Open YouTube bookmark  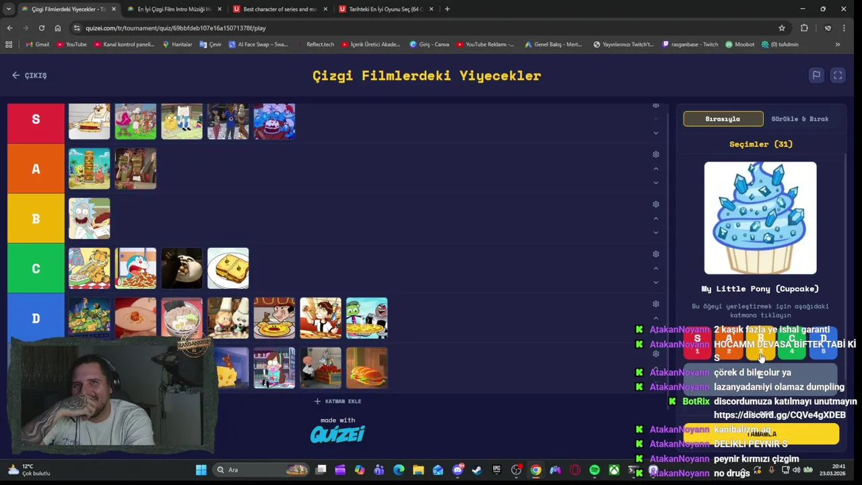pos(72,44)
